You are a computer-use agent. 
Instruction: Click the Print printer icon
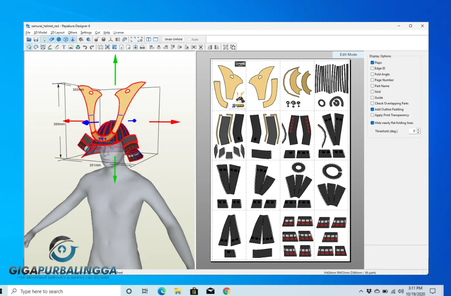142,47
